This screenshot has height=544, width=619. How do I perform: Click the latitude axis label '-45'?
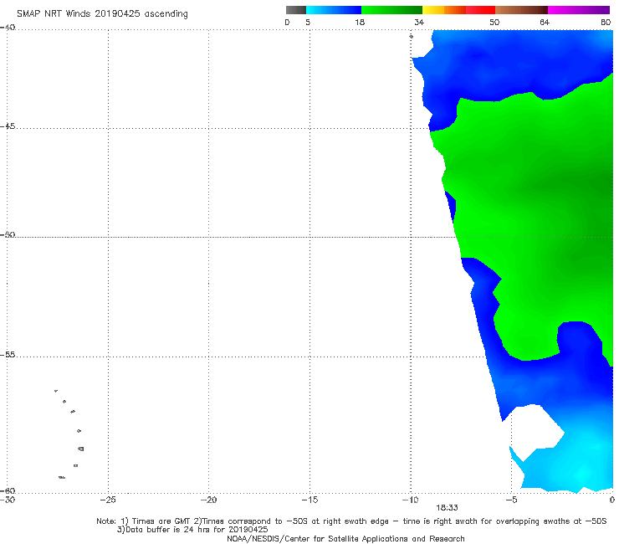point(8,126)
